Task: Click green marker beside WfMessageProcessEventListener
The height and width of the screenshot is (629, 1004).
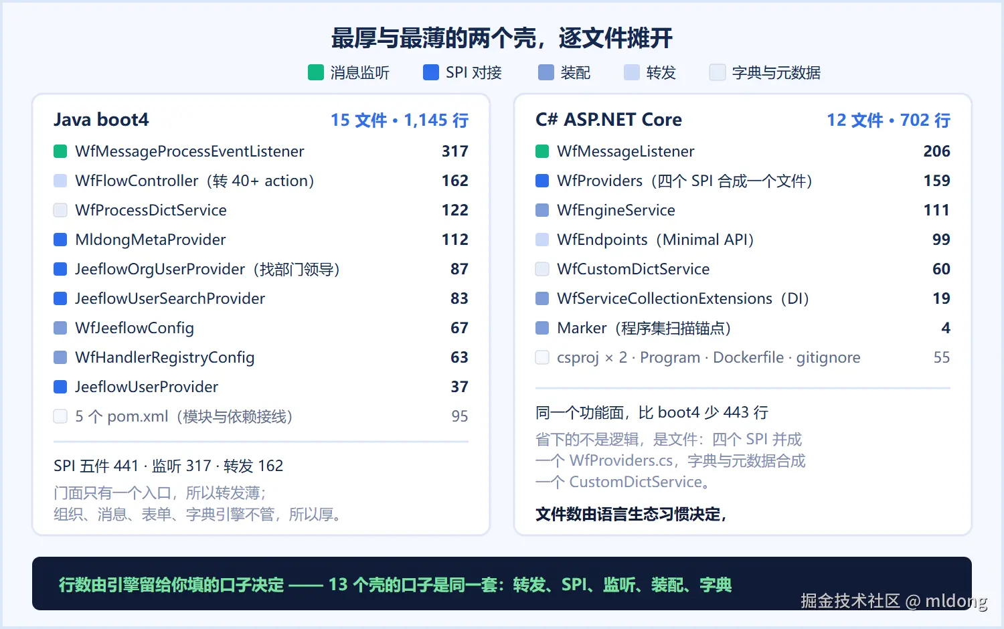Action: coord(60,151)
